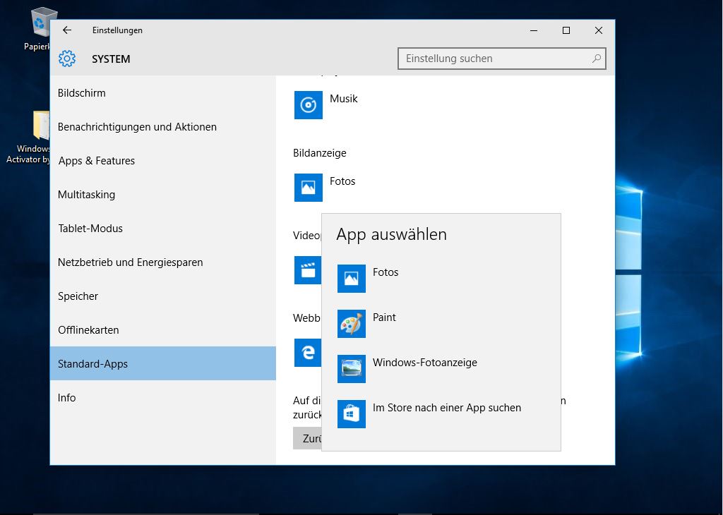723x515 pixels.
Task: Click inside Einstellung suchen search field
Action: click(502, 59)
